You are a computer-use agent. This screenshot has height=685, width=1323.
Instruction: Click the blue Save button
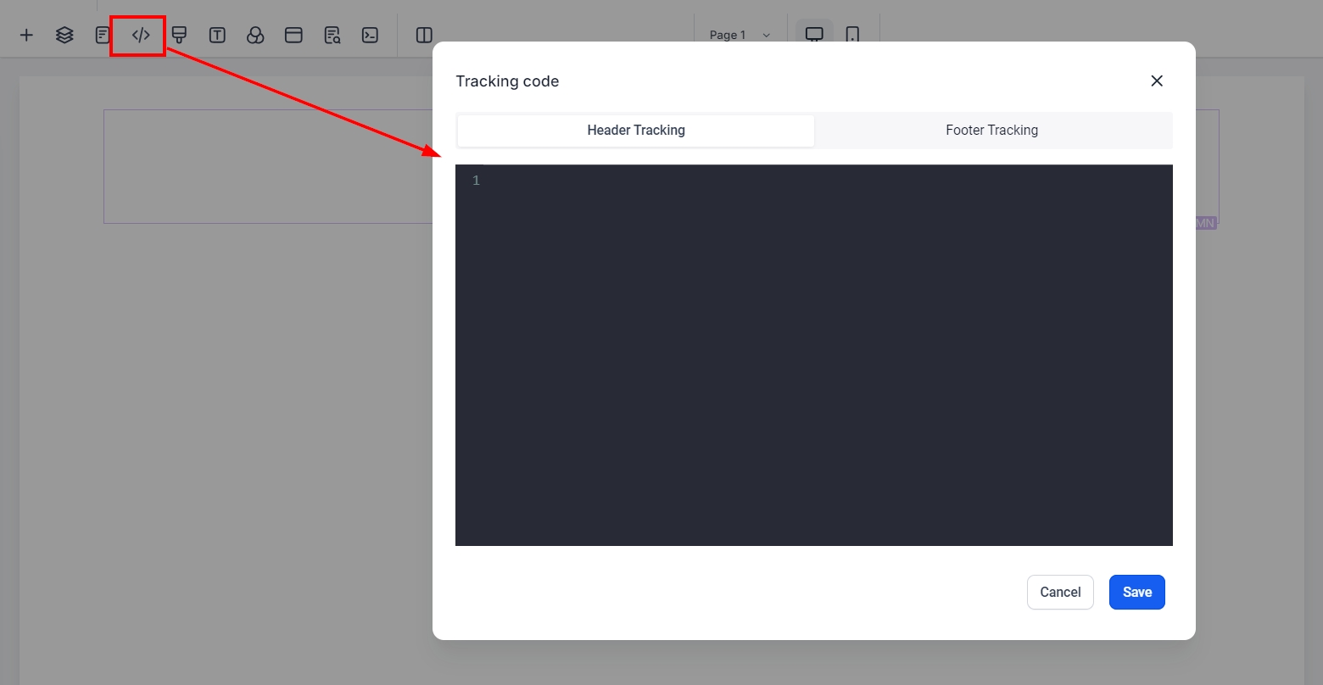coord(1136,592)
